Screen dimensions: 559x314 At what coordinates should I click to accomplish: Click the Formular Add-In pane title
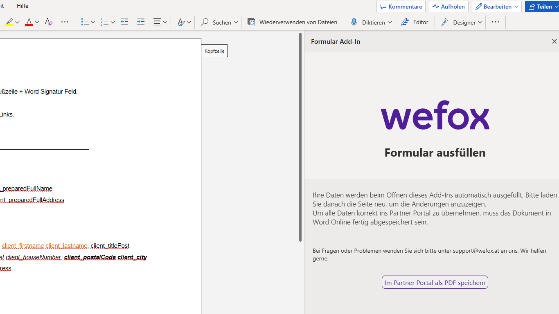(x=336, y=41)
